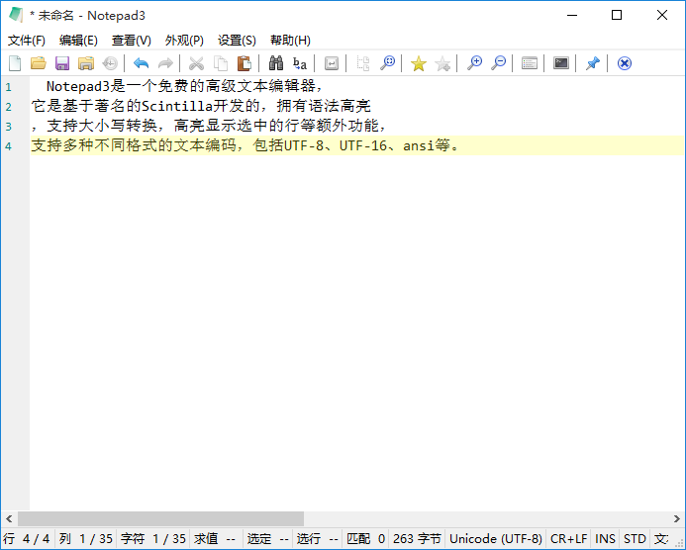The width and height of the screenshot is (686, 550).
Task: Open Find with the binoculars icon
Action: point(276,63)
